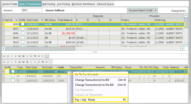Go to last record in transactions navigator
The height and width of the screenshot is (104, 191).
(23, 62)
